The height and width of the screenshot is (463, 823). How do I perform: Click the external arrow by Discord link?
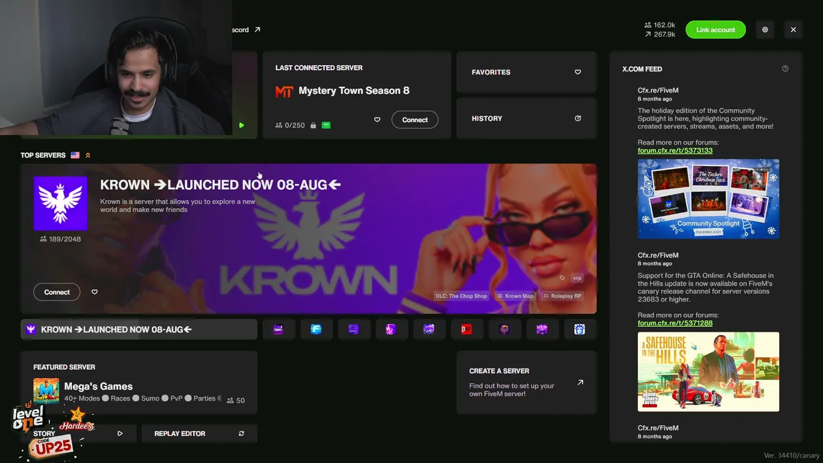257,30
